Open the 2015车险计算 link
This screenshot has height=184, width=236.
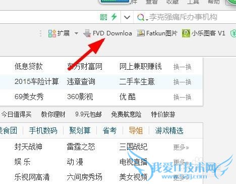click(x=37, y=81)
